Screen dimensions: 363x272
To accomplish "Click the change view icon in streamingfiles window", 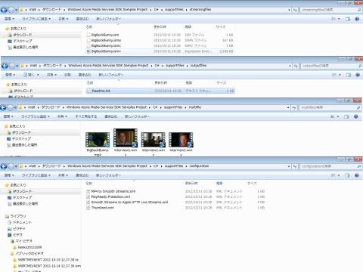I will (334, 19).
